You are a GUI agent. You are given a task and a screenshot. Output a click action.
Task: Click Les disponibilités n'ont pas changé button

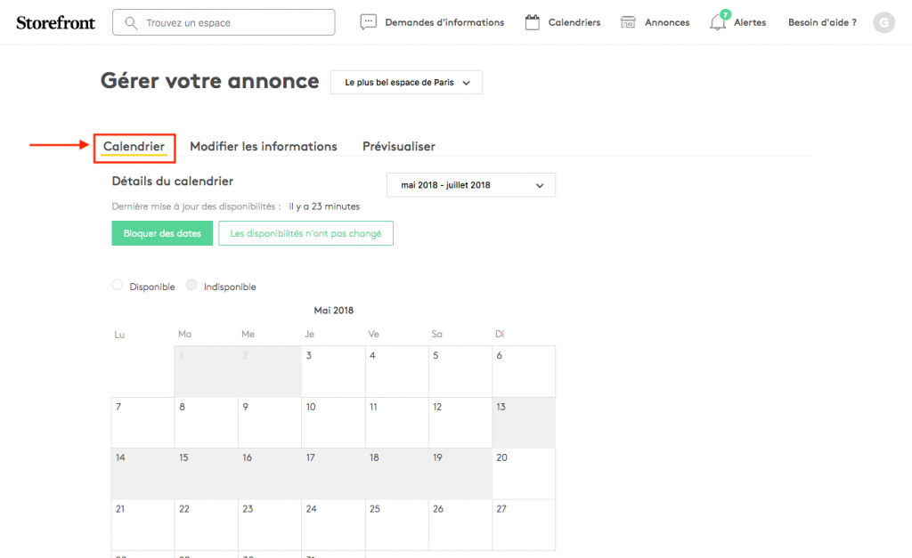[x=305, y=233]
